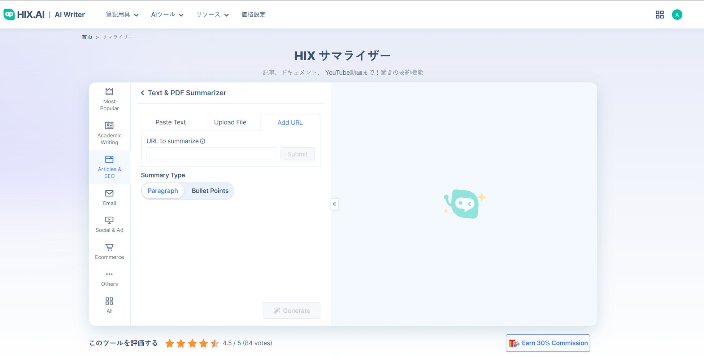Open the Ecommerce cart category

point(109,247)
